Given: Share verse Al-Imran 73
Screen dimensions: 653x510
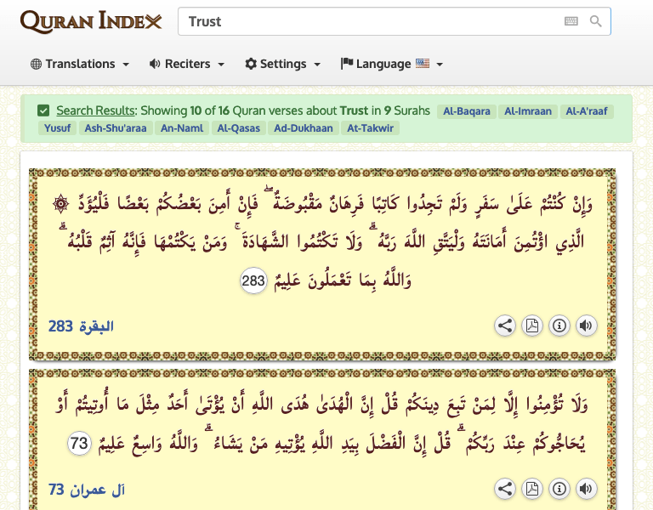Looking at the screenshot, I should tap(505, 489).
